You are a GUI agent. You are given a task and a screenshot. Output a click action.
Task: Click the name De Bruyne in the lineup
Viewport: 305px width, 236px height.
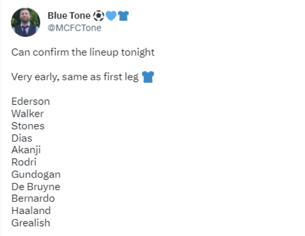pyautogui.click(x=35, y=187)
